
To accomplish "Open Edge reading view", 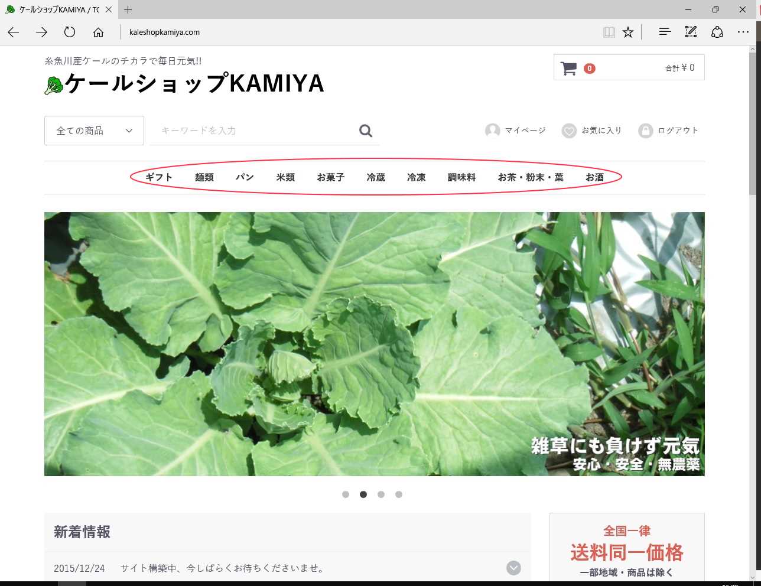I will coord(609,32).
